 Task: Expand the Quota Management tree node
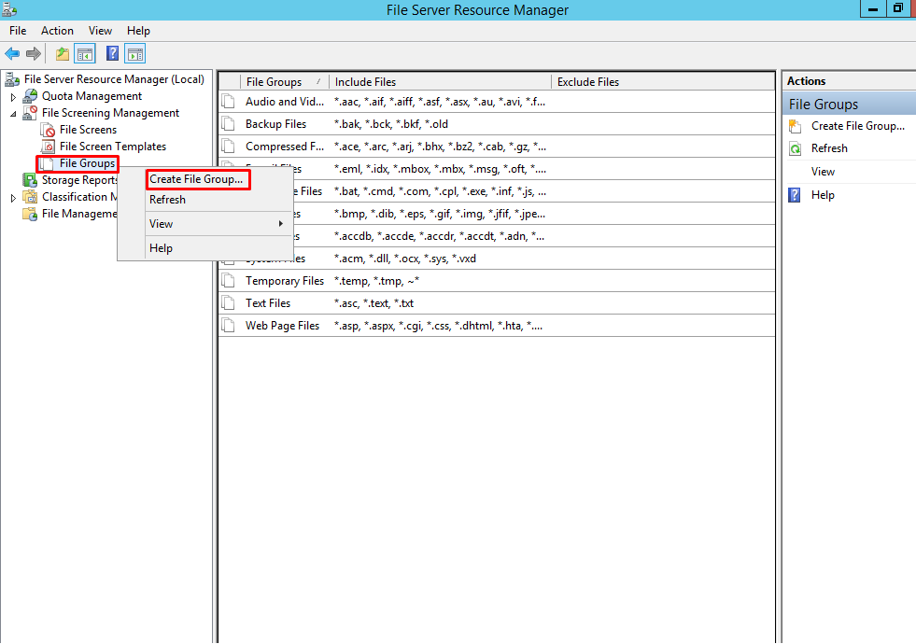coord(13,97)
